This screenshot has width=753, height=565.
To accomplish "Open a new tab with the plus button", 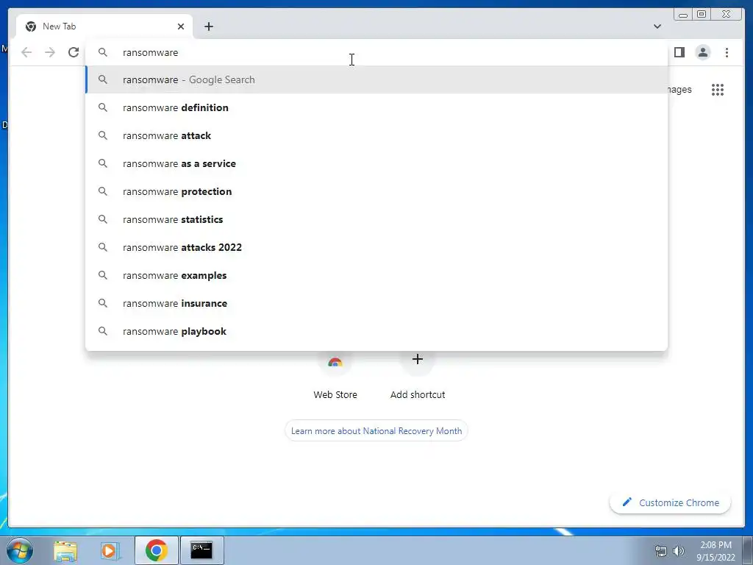I will pyautogui.click(x=208, y=26).
